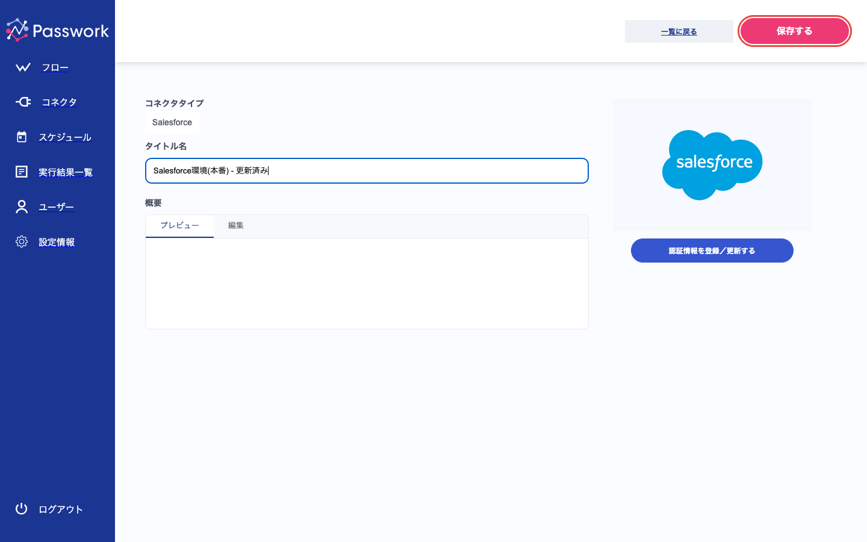Viewport: 867px width, 542px height.
Task: Click the ユーザー person icon
Action: 22,207
